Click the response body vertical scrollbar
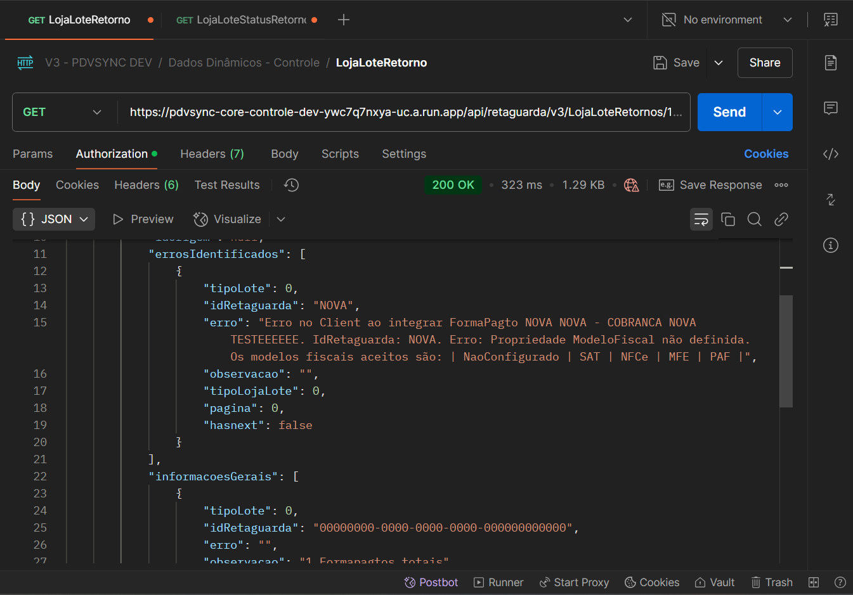This screenshot has height=595, width=853. coord(786,351)
